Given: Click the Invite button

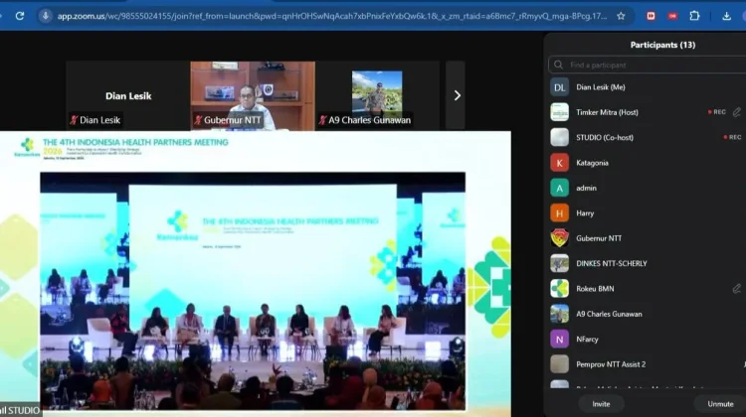Looking at the screenshot, I should tap(601, 404).
